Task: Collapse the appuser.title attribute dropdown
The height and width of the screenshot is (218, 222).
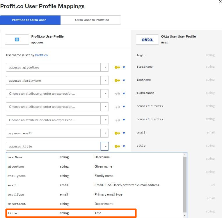Action: [x=105, y=146]
